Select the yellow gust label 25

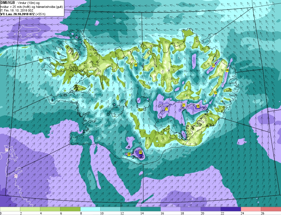pyautogui.click(x=216, y=92)
